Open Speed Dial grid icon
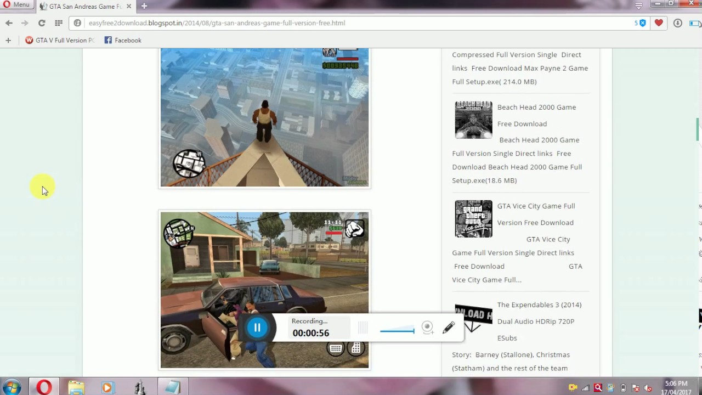 [x=59, y=23]
